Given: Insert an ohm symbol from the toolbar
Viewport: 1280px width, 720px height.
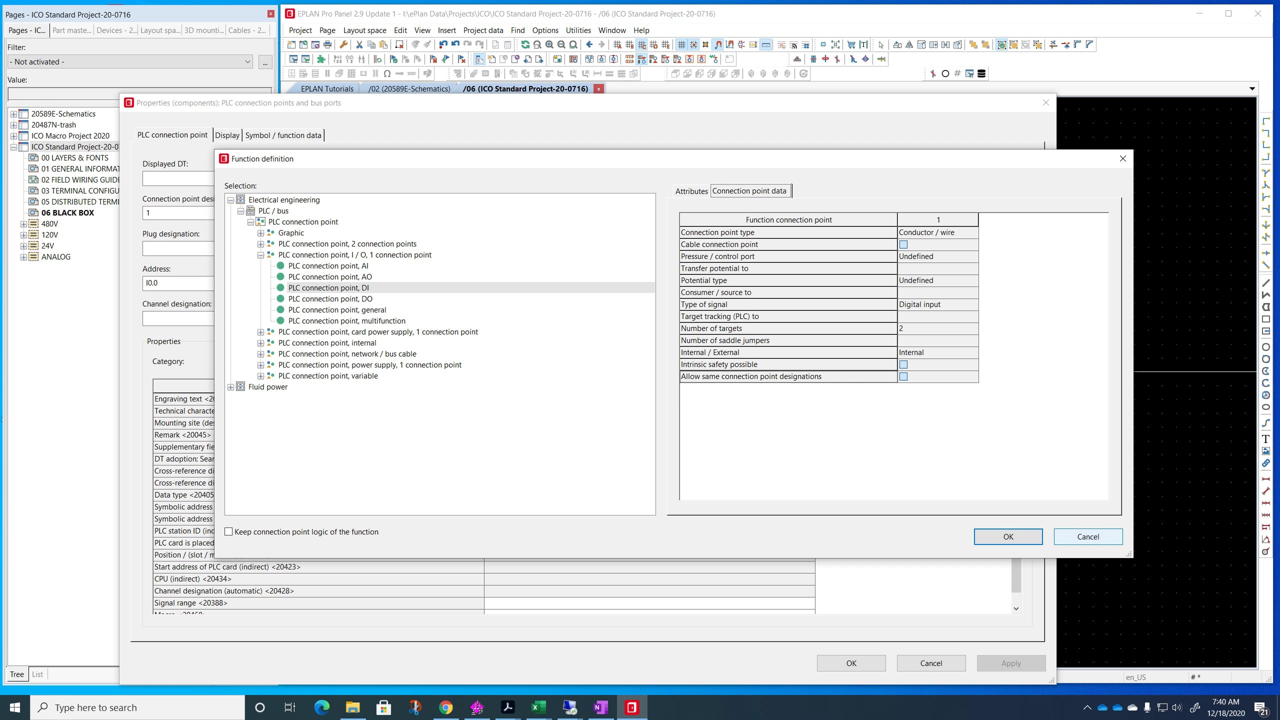Looking at the screenshot, I should (386, 73).
